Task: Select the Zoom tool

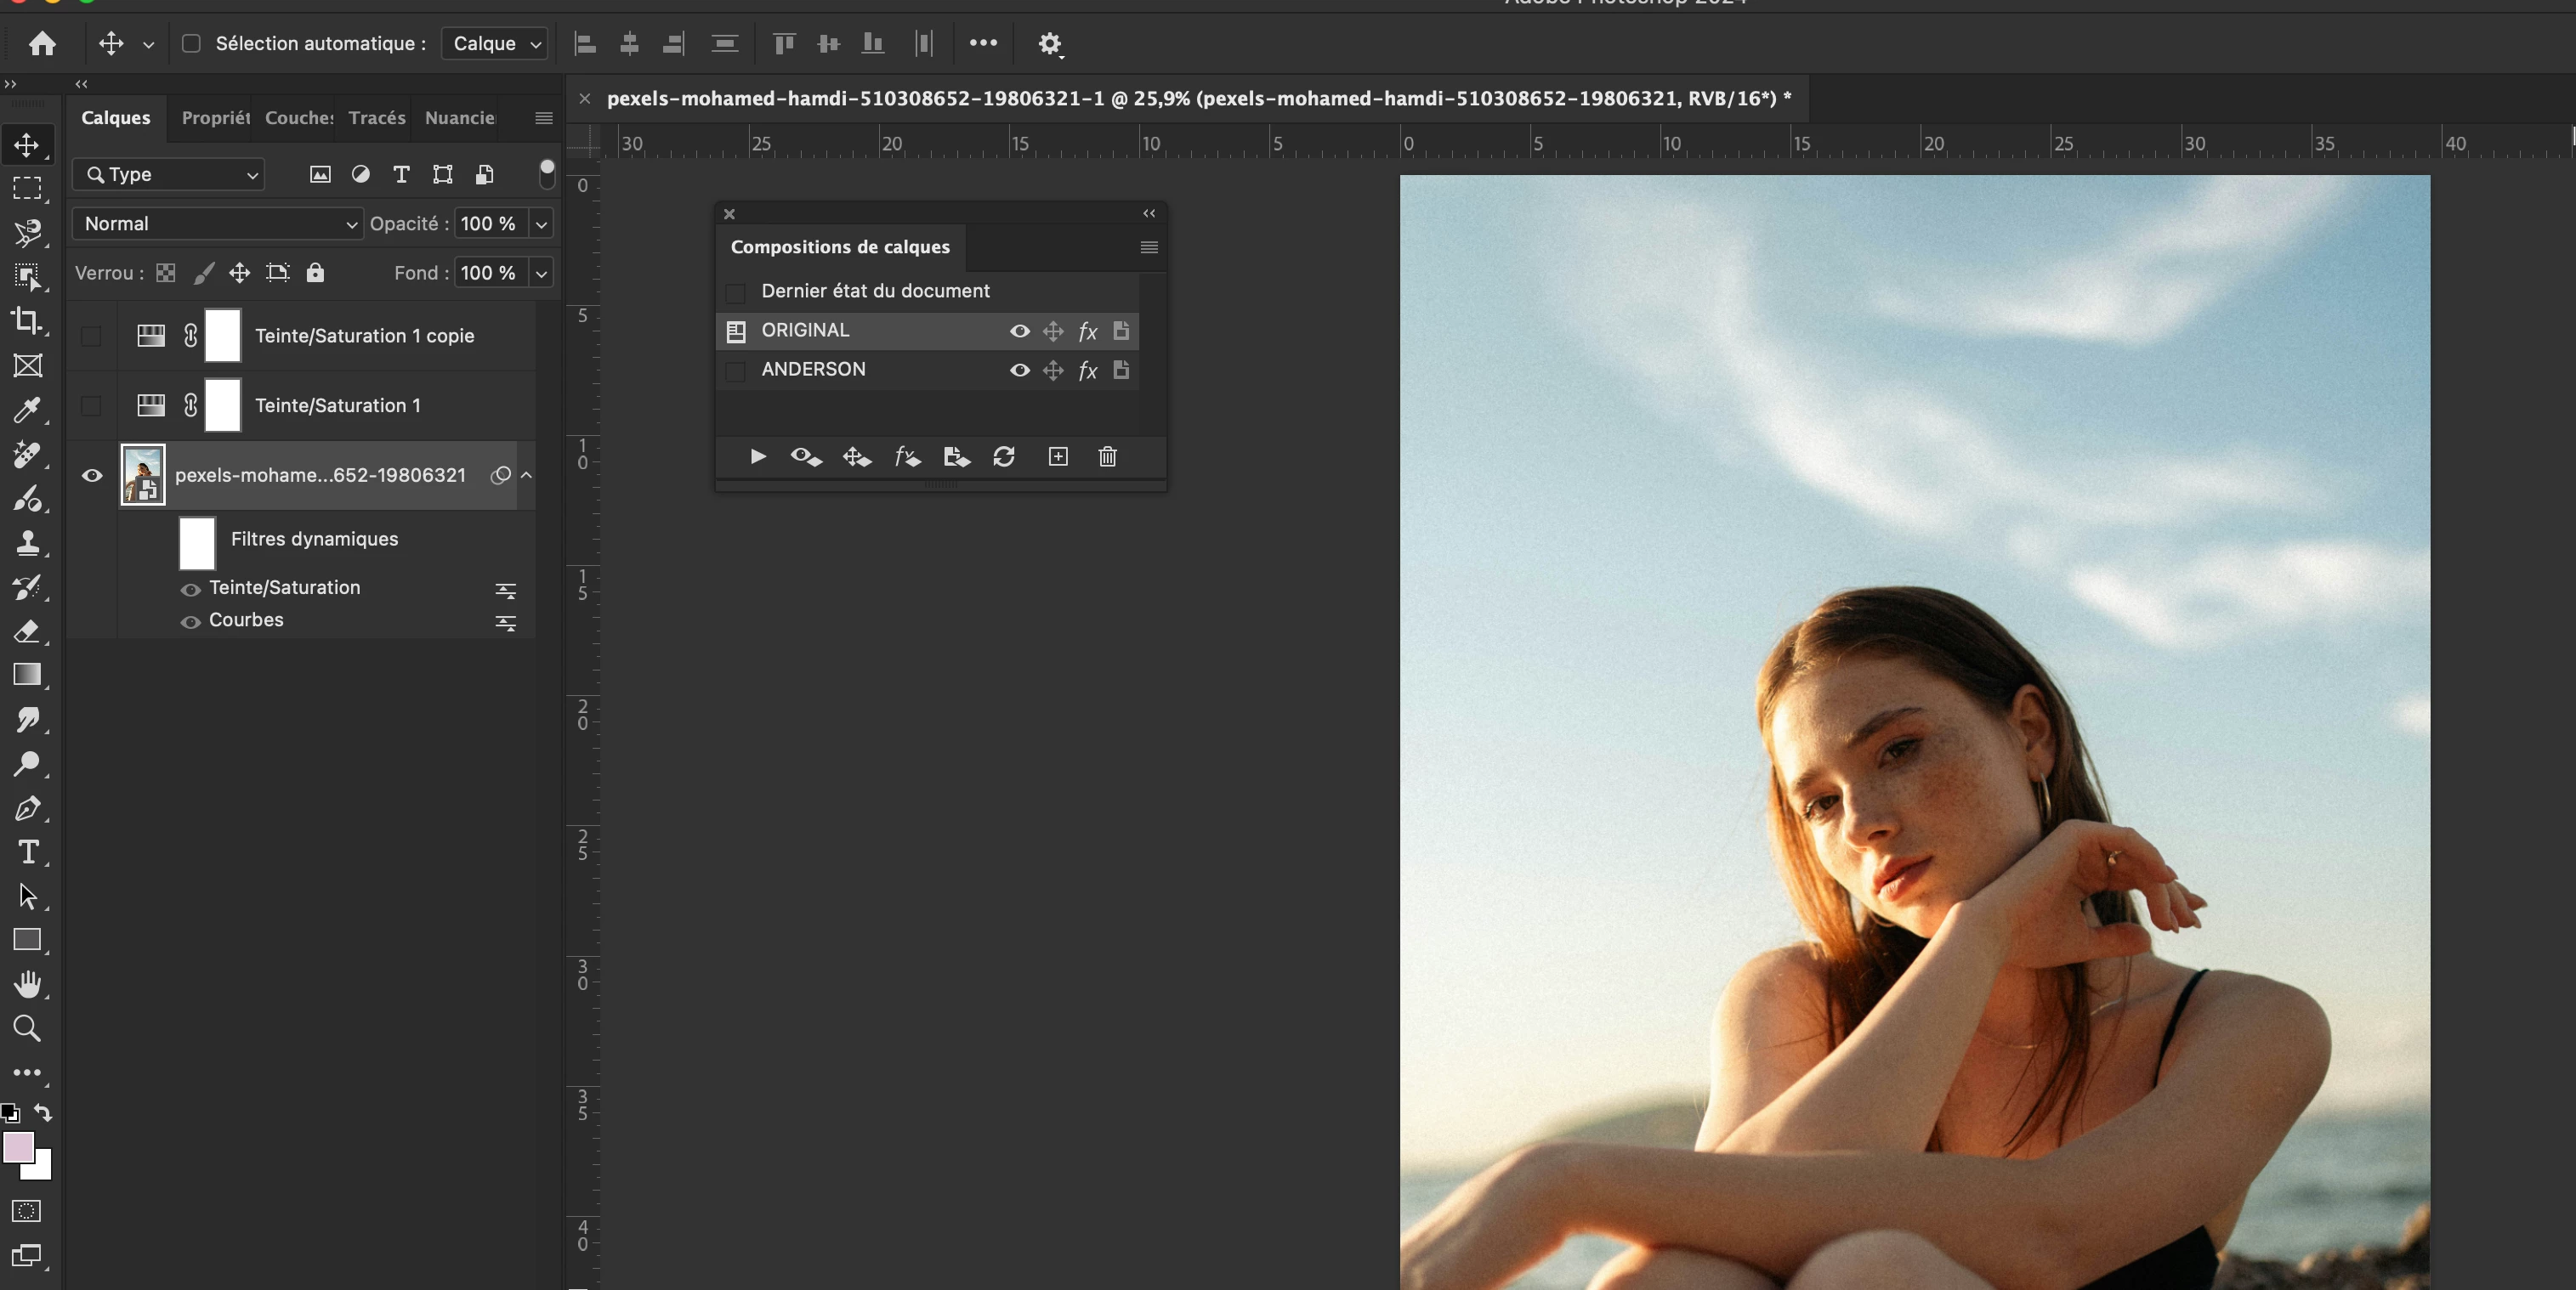Action: (27, 1028)
